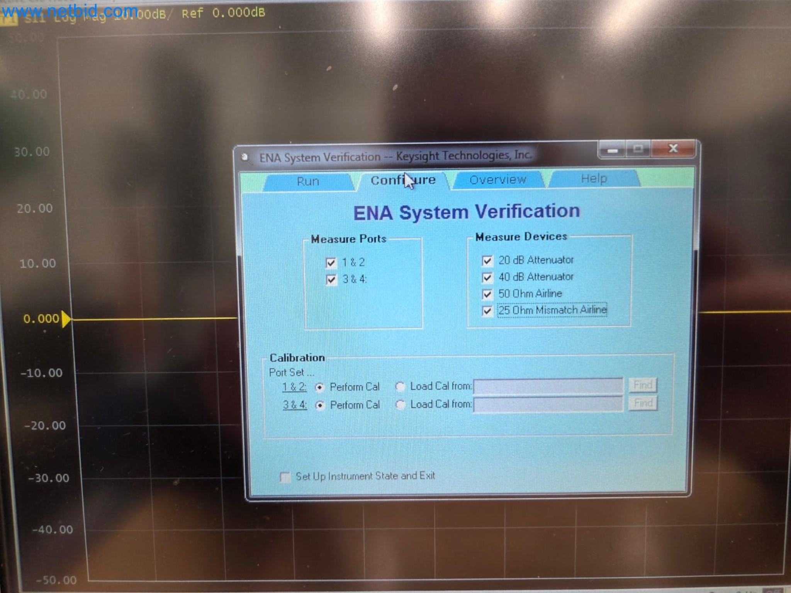Toggle Measure Ports 3 & 4 checkbox
The image size is (791, 593).
[x=331, y=280]
